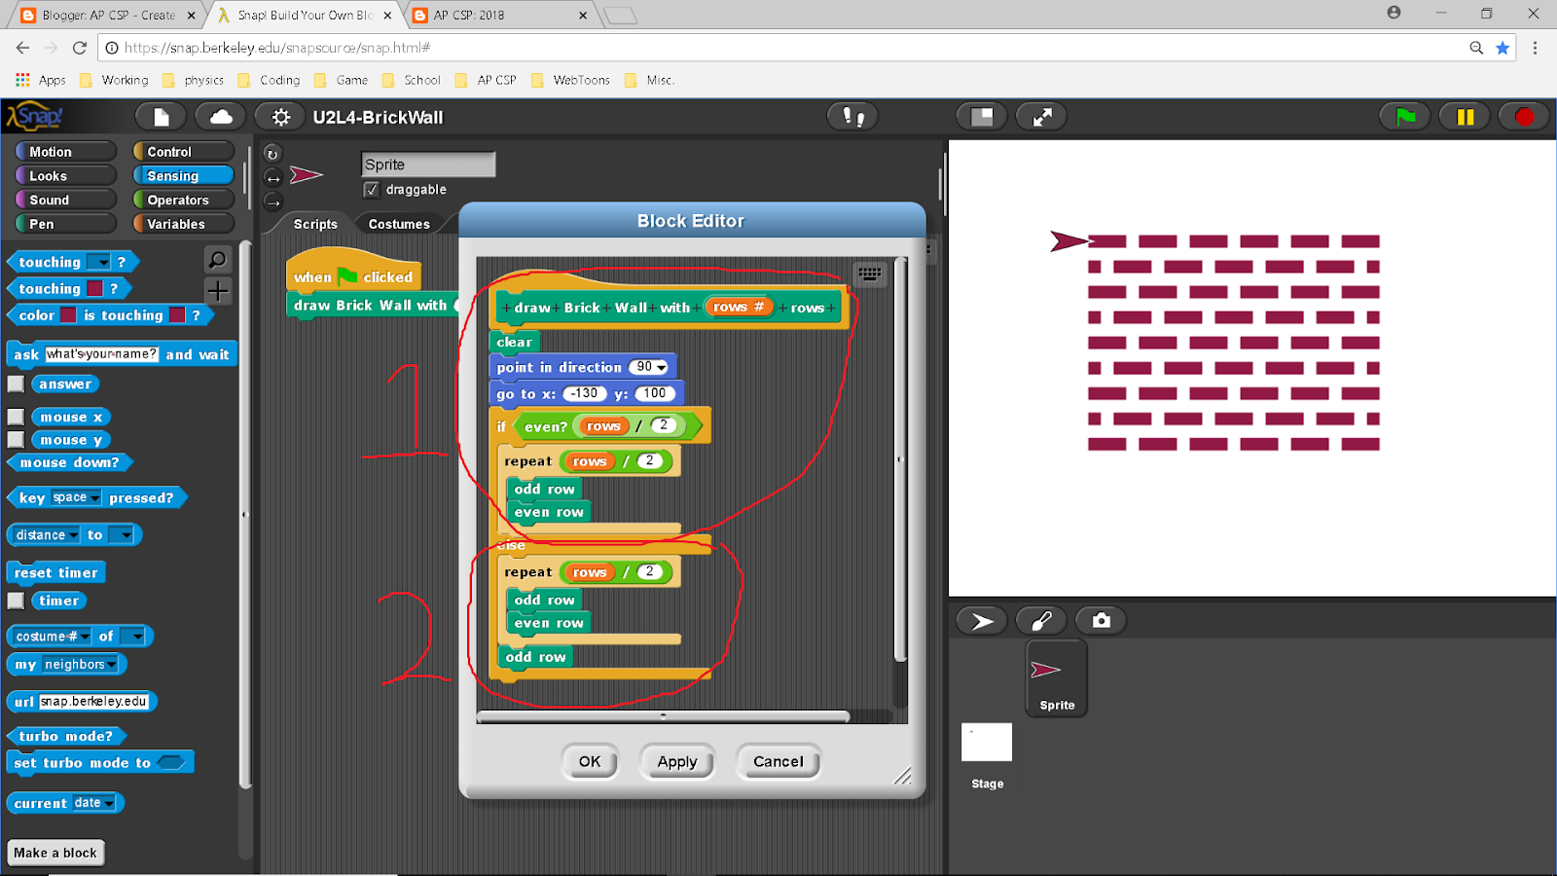Stop all scripts with the red stop button
1557x876 pixels.
pyautogui.click(x=1524, y=117)
